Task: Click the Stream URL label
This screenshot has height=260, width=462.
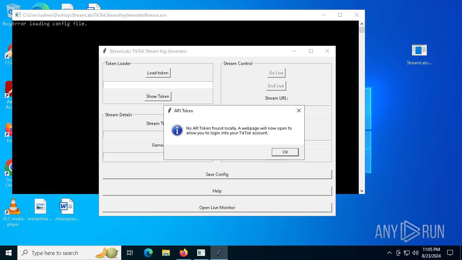Action: 276,98
